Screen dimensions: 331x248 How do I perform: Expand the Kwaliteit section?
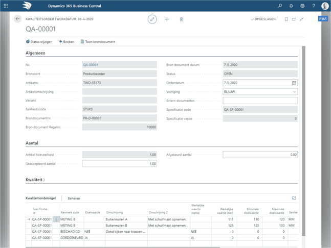click(35, 180)
